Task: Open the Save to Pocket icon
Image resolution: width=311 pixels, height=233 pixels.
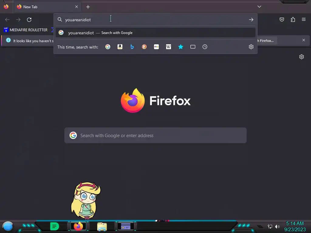Action: pyautogui.click(x=282, y=19)
